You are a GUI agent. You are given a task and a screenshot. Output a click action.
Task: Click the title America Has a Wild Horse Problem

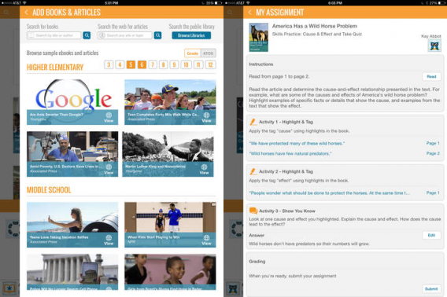point(315,26)
